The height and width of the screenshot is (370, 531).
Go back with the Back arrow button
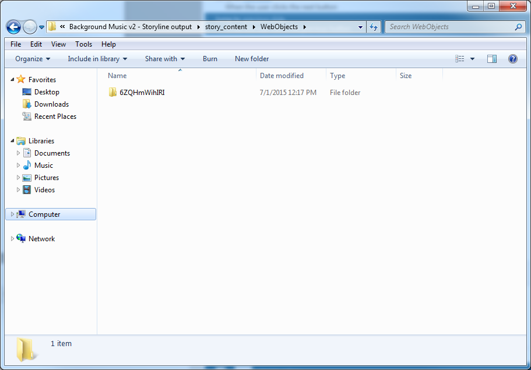click(x=13, y=27)
